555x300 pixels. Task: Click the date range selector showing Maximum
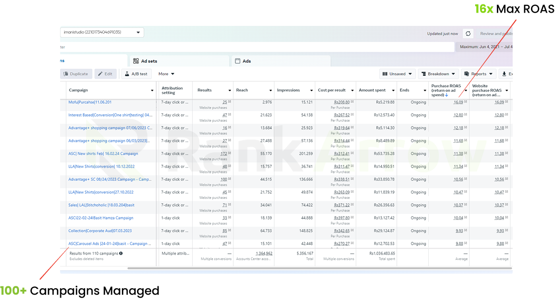coord(486,47)
